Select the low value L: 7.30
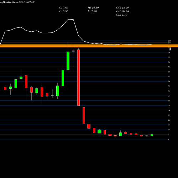Screen dimensions: 178x178 (92, 11)
